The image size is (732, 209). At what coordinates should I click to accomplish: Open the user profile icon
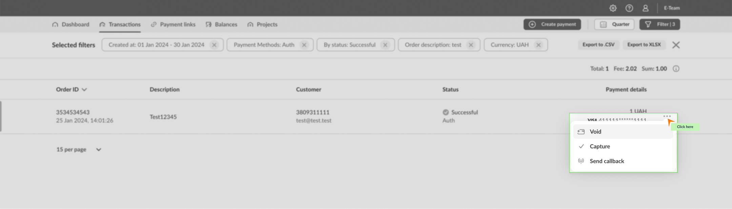645,8
